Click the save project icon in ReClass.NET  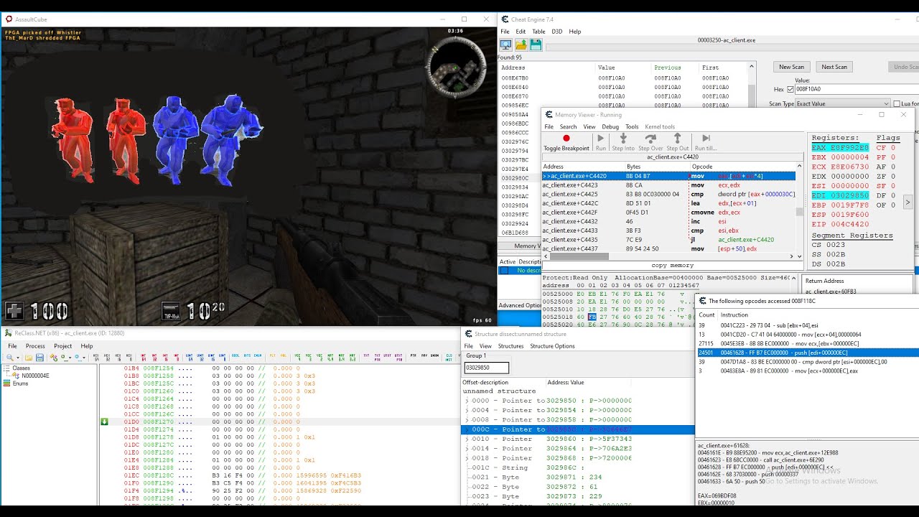point(39,357)
